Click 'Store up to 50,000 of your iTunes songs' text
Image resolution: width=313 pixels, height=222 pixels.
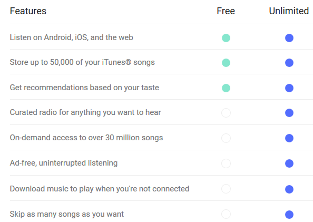tap(82, 62)
